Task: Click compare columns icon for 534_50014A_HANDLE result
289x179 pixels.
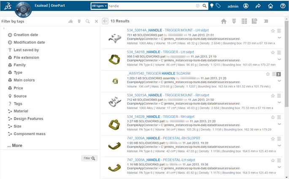Action: 279,31
